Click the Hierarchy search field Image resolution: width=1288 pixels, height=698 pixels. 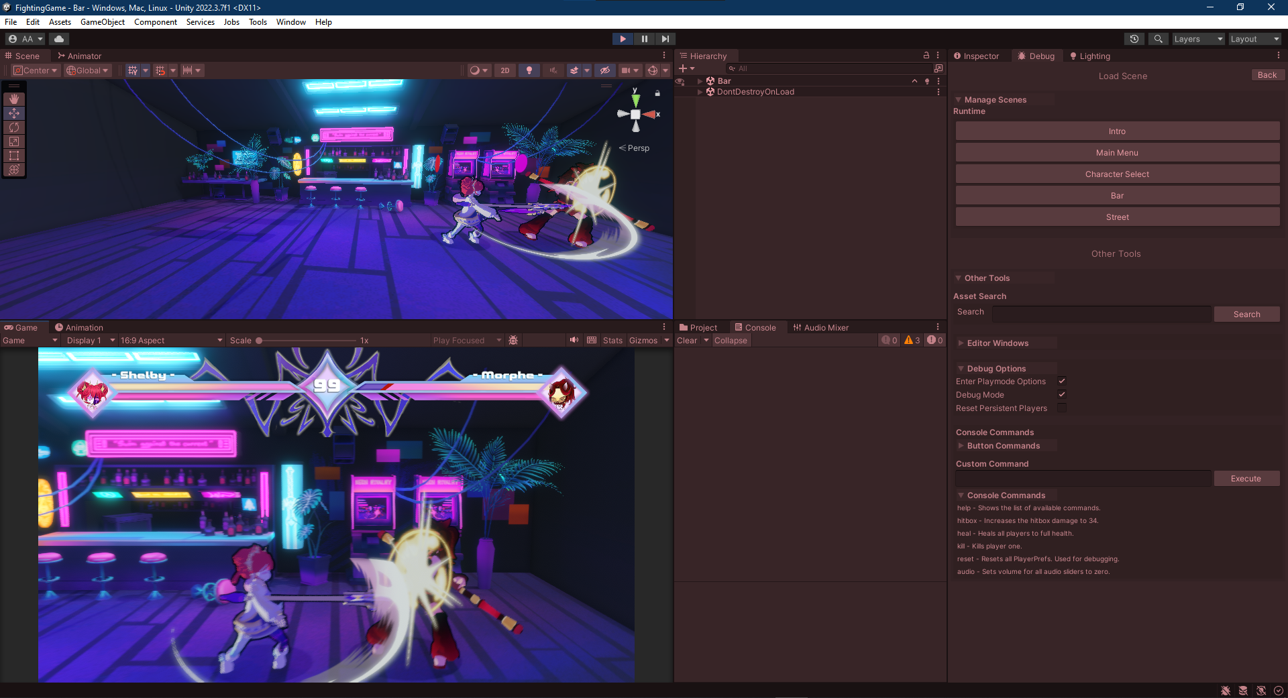[x=828, y=68]
